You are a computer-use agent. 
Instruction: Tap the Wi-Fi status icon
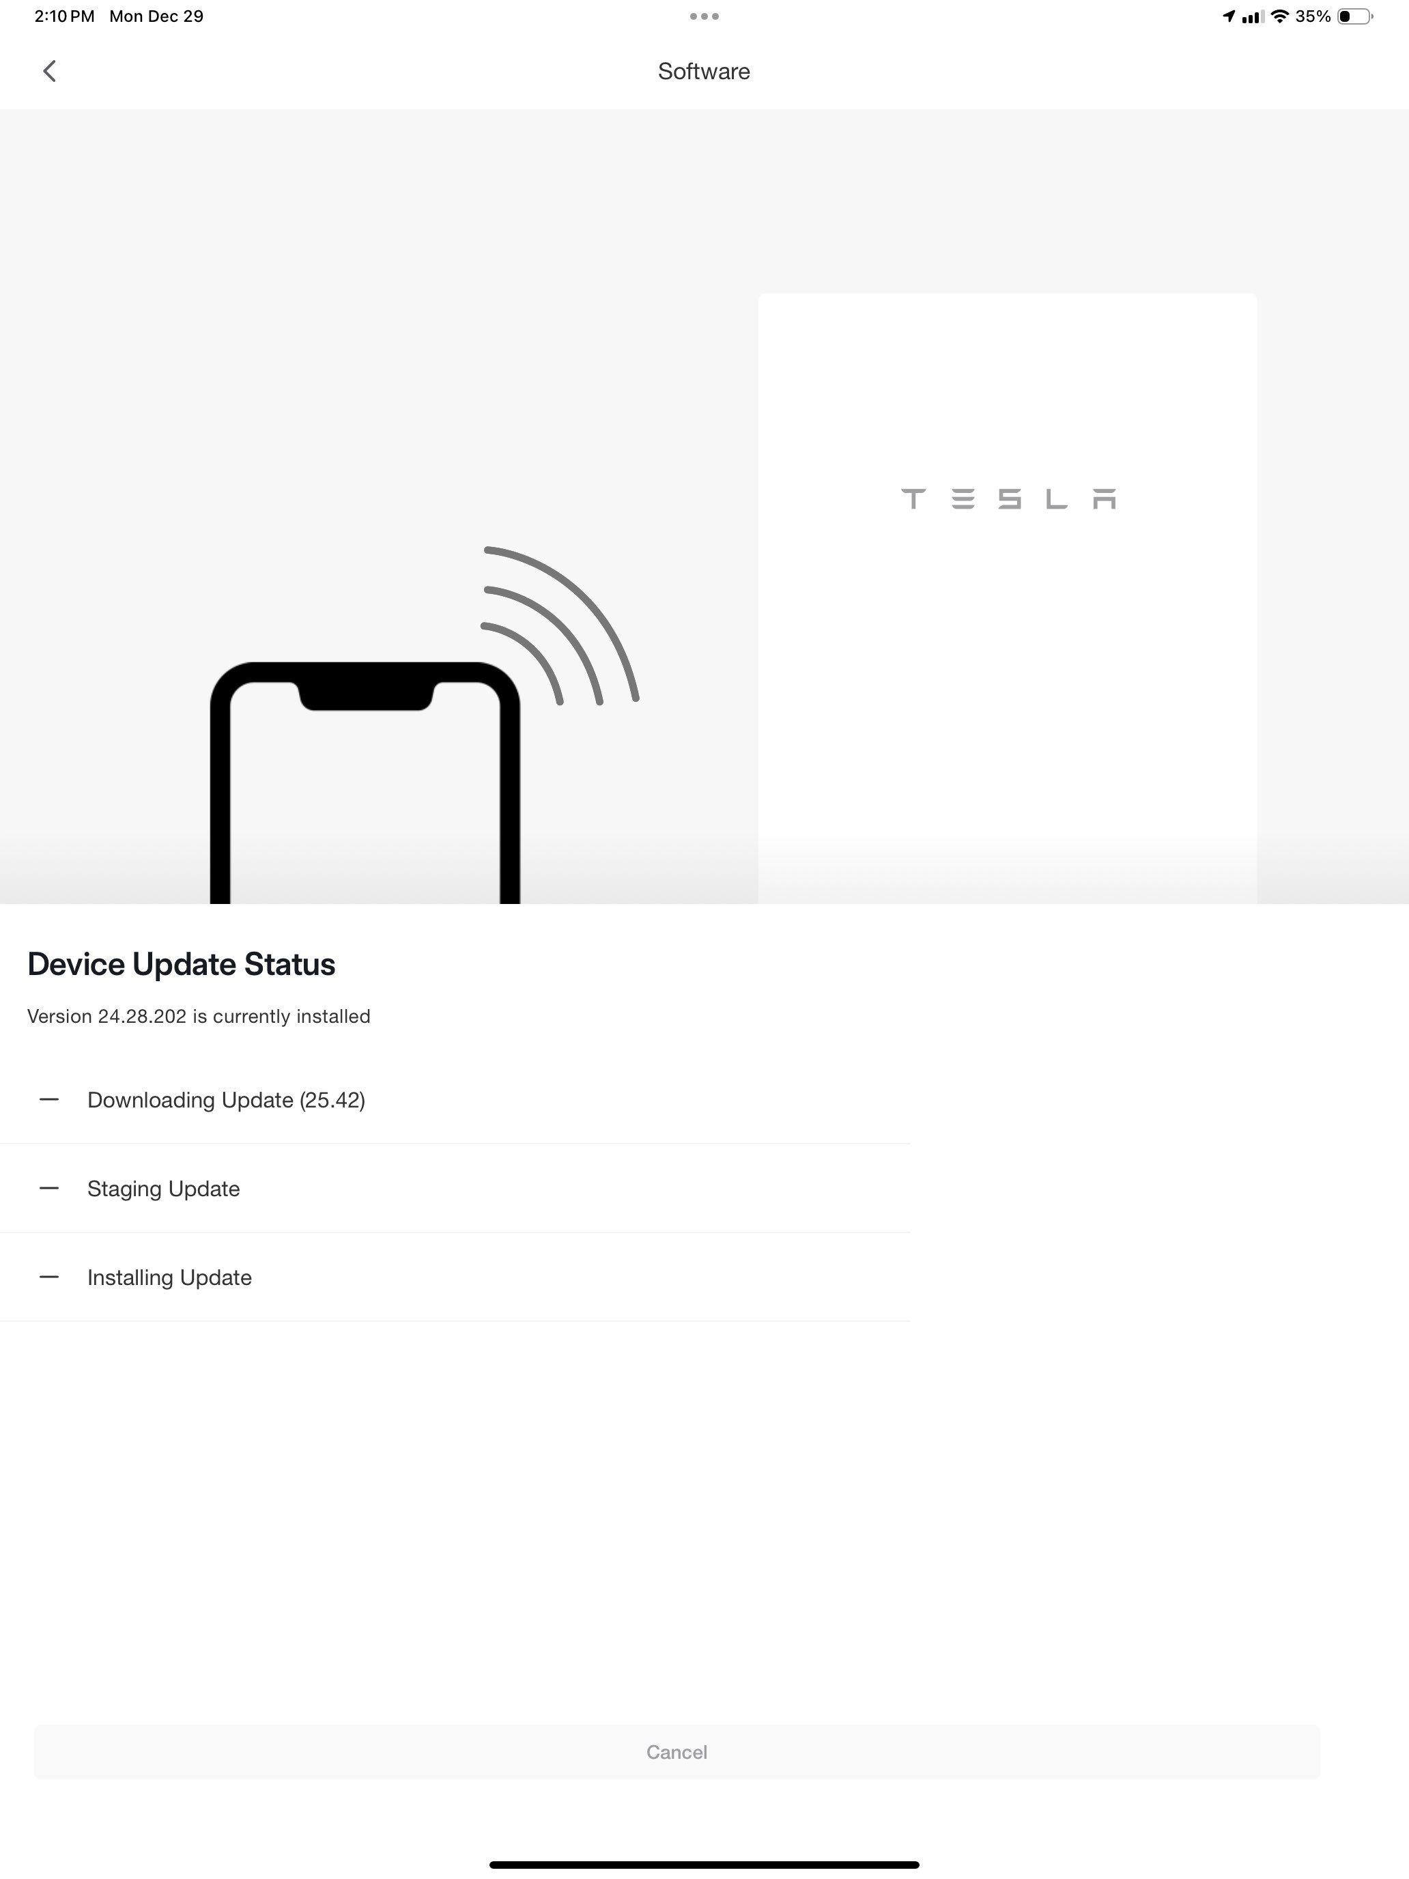point(1279,16)
